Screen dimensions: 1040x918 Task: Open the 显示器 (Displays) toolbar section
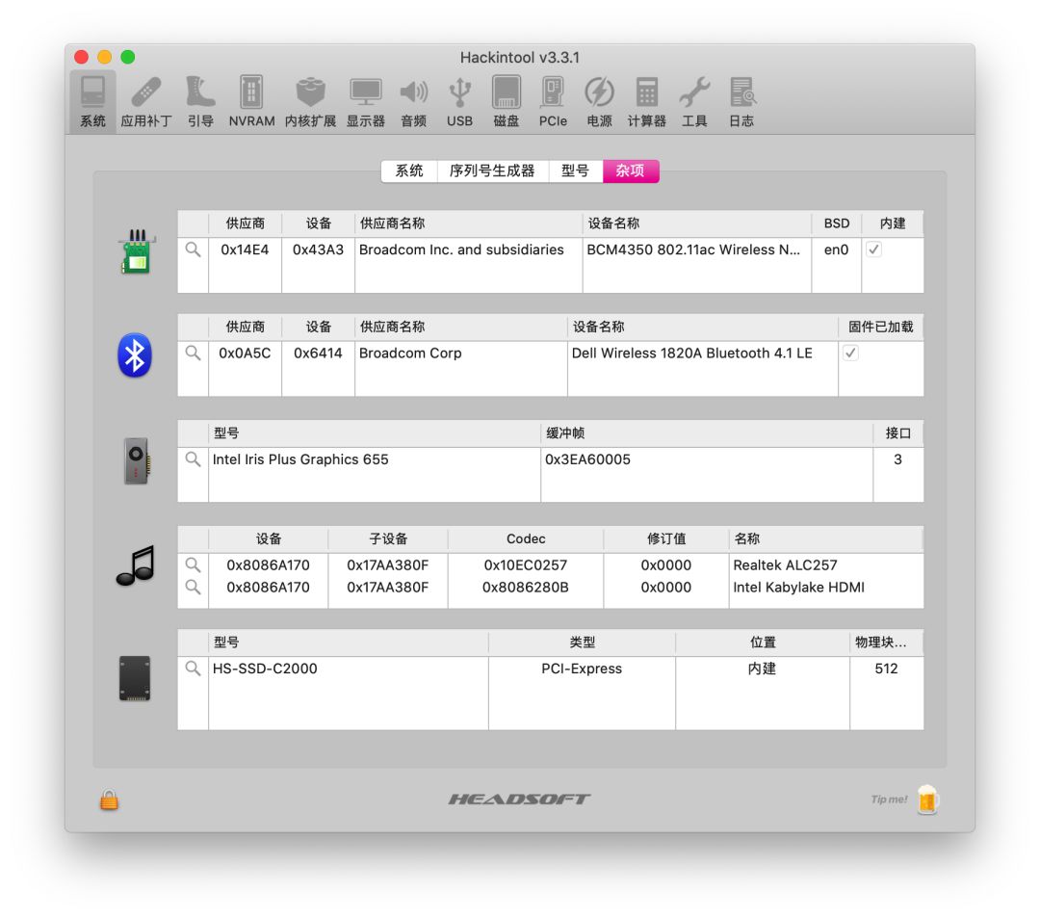pyautogui.click(x=366, y=101)
